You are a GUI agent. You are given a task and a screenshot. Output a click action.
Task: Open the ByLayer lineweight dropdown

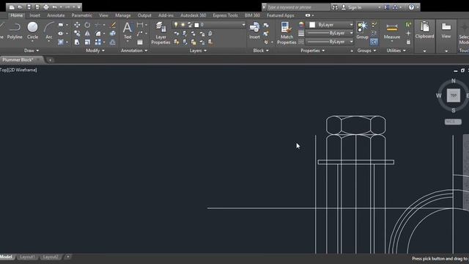[330, 33]
